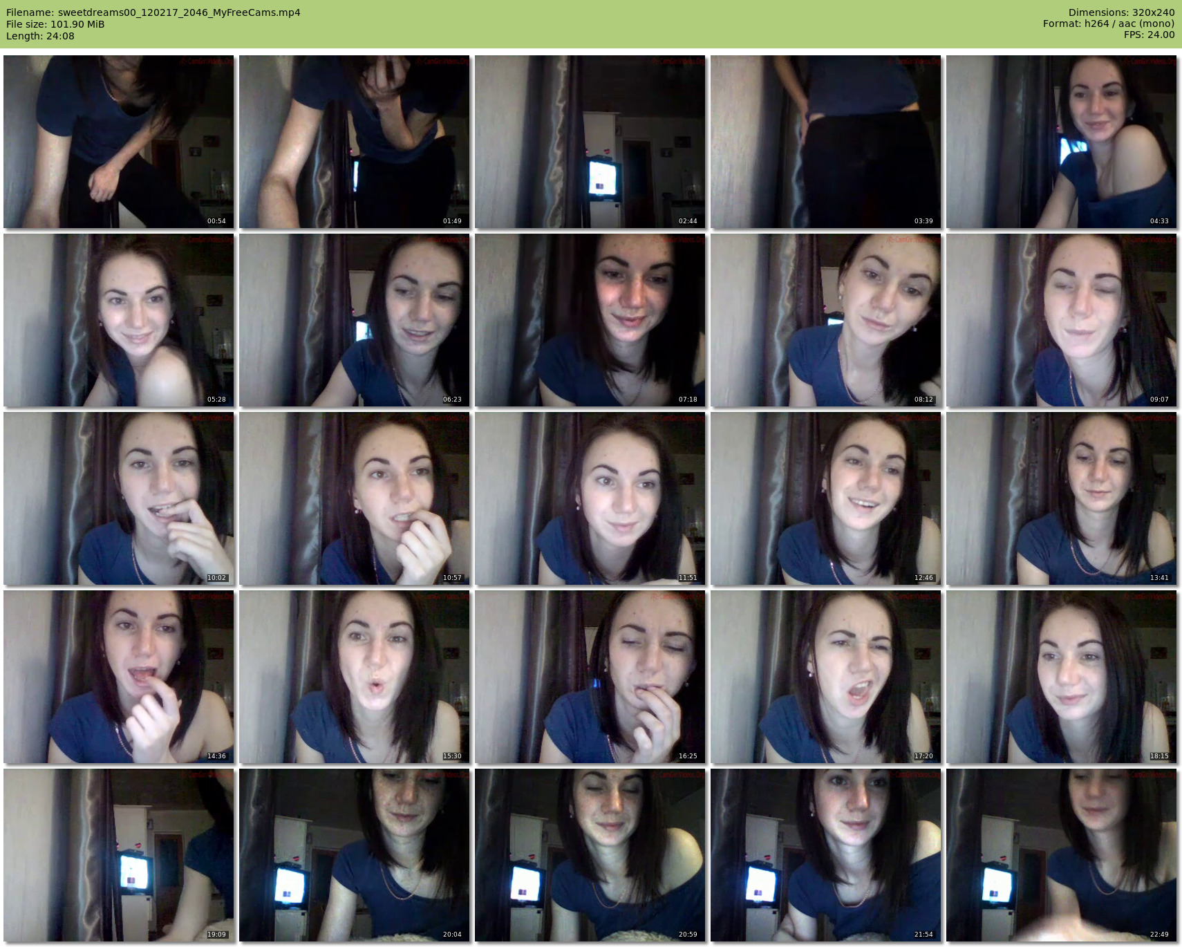The width and height of the screenshot is (1182, 947).
Task: Select the frame timestamped 15:30
Action: coord(354,677)
